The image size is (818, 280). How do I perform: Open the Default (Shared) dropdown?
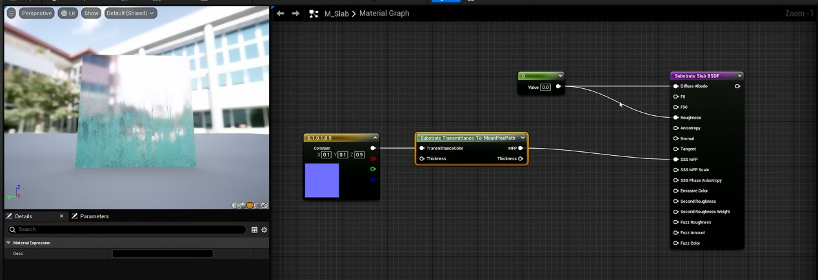(130, 13)
